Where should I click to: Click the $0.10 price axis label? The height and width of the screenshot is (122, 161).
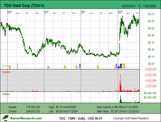[151, 57]
